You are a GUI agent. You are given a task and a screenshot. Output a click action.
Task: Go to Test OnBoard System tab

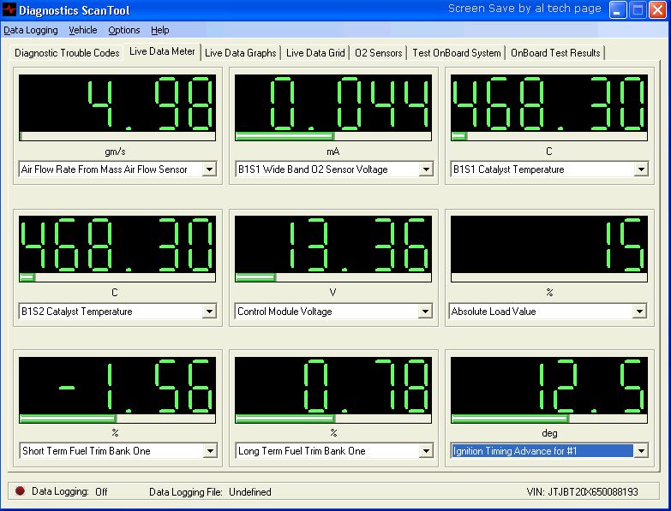tap(456, 53)
